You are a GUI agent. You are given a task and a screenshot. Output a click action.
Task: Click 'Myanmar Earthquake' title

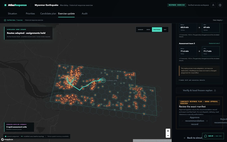pos(46,5)
